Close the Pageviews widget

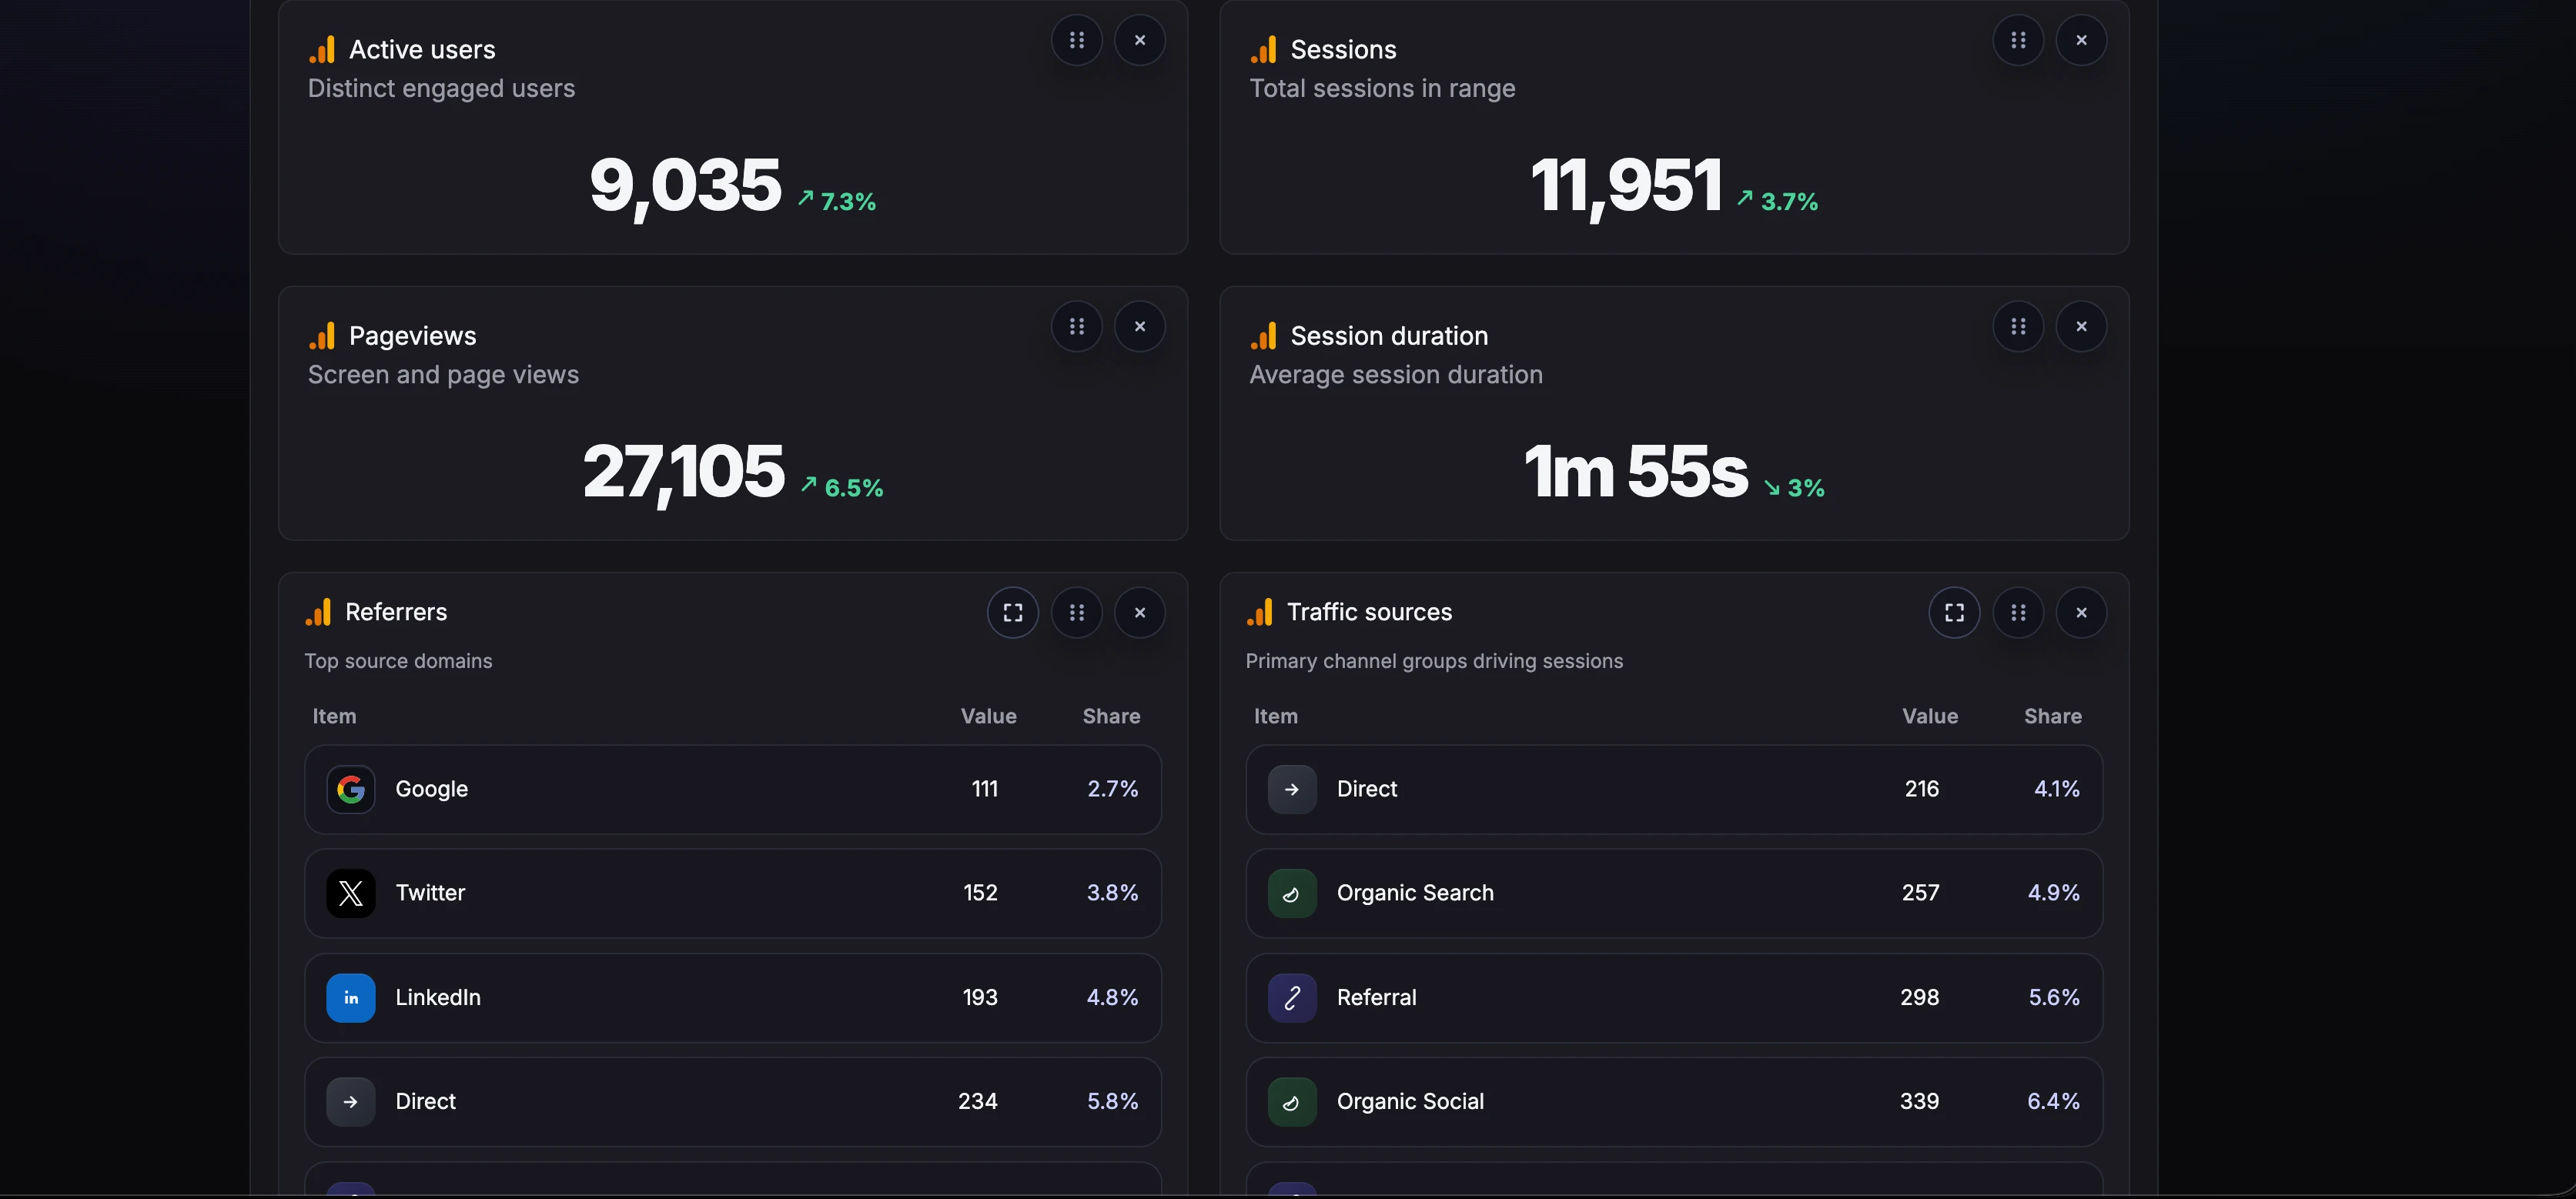click(1139, 326)
